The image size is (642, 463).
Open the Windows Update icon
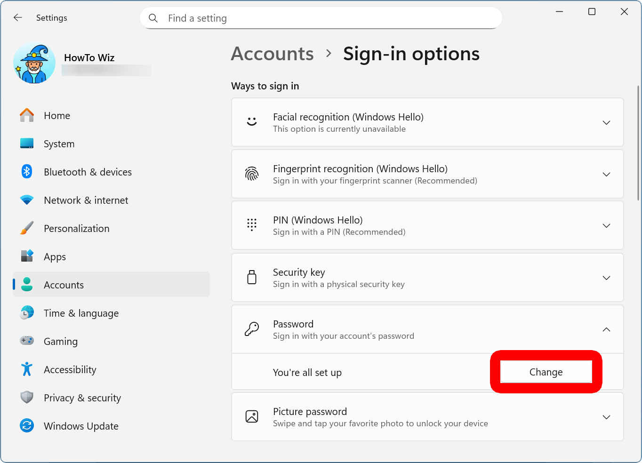point(27,426)
